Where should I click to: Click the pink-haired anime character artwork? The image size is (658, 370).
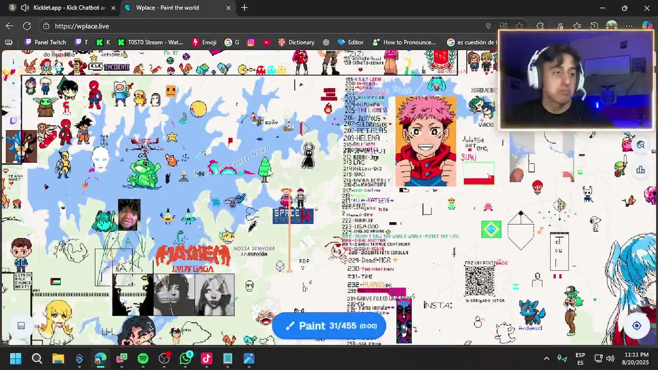(x=426, y=141)
